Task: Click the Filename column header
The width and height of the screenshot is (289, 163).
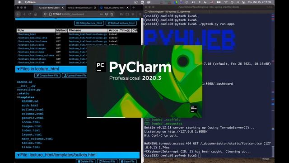Action: click(88, 30)
